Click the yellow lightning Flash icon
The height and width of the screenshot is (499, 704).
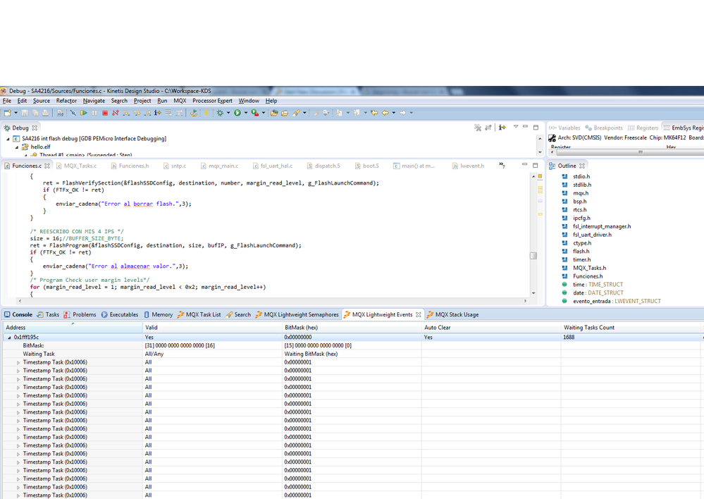tap(206, 113)
